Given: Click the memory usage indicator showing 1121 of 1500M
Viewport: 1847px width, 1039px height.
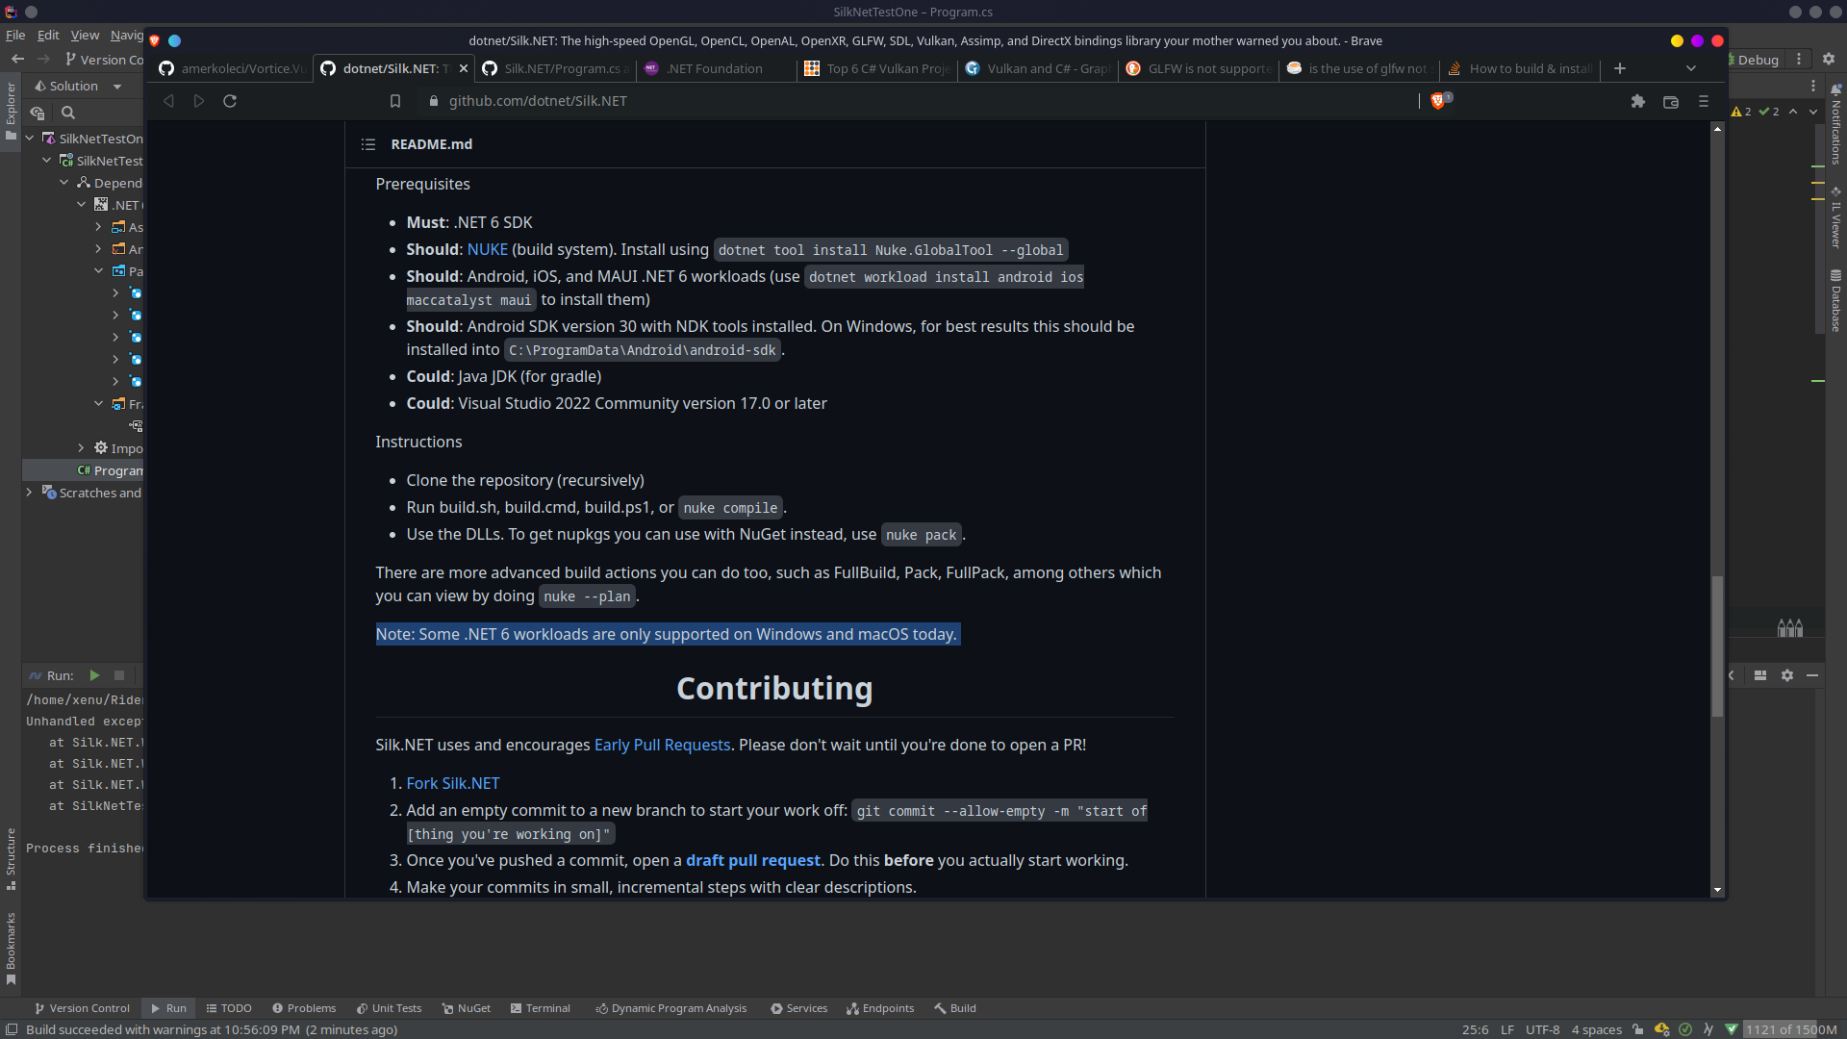Looking at the screenshot, I should tap(1791, 1029).
